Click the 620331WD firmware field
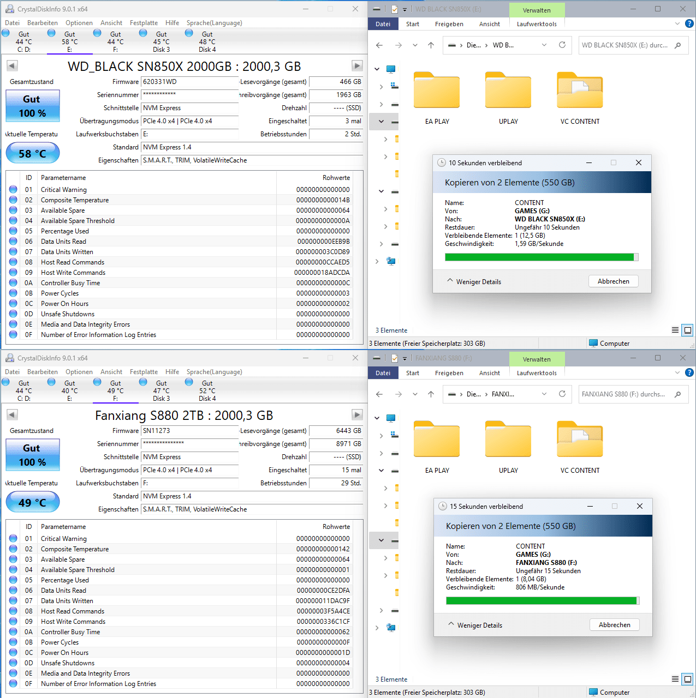Screen dimensions: 696x698 (x=190, y=82)
